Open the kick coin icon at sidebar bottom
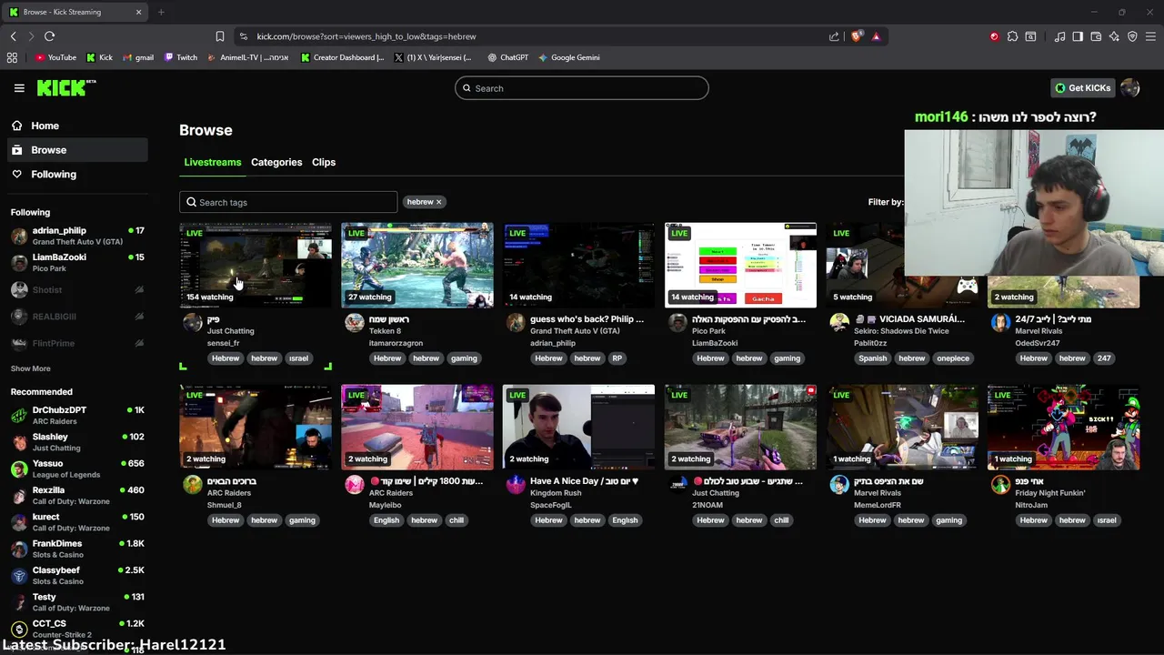The height and width of the screenshot is (655, 1164). [x=19, y=629]
